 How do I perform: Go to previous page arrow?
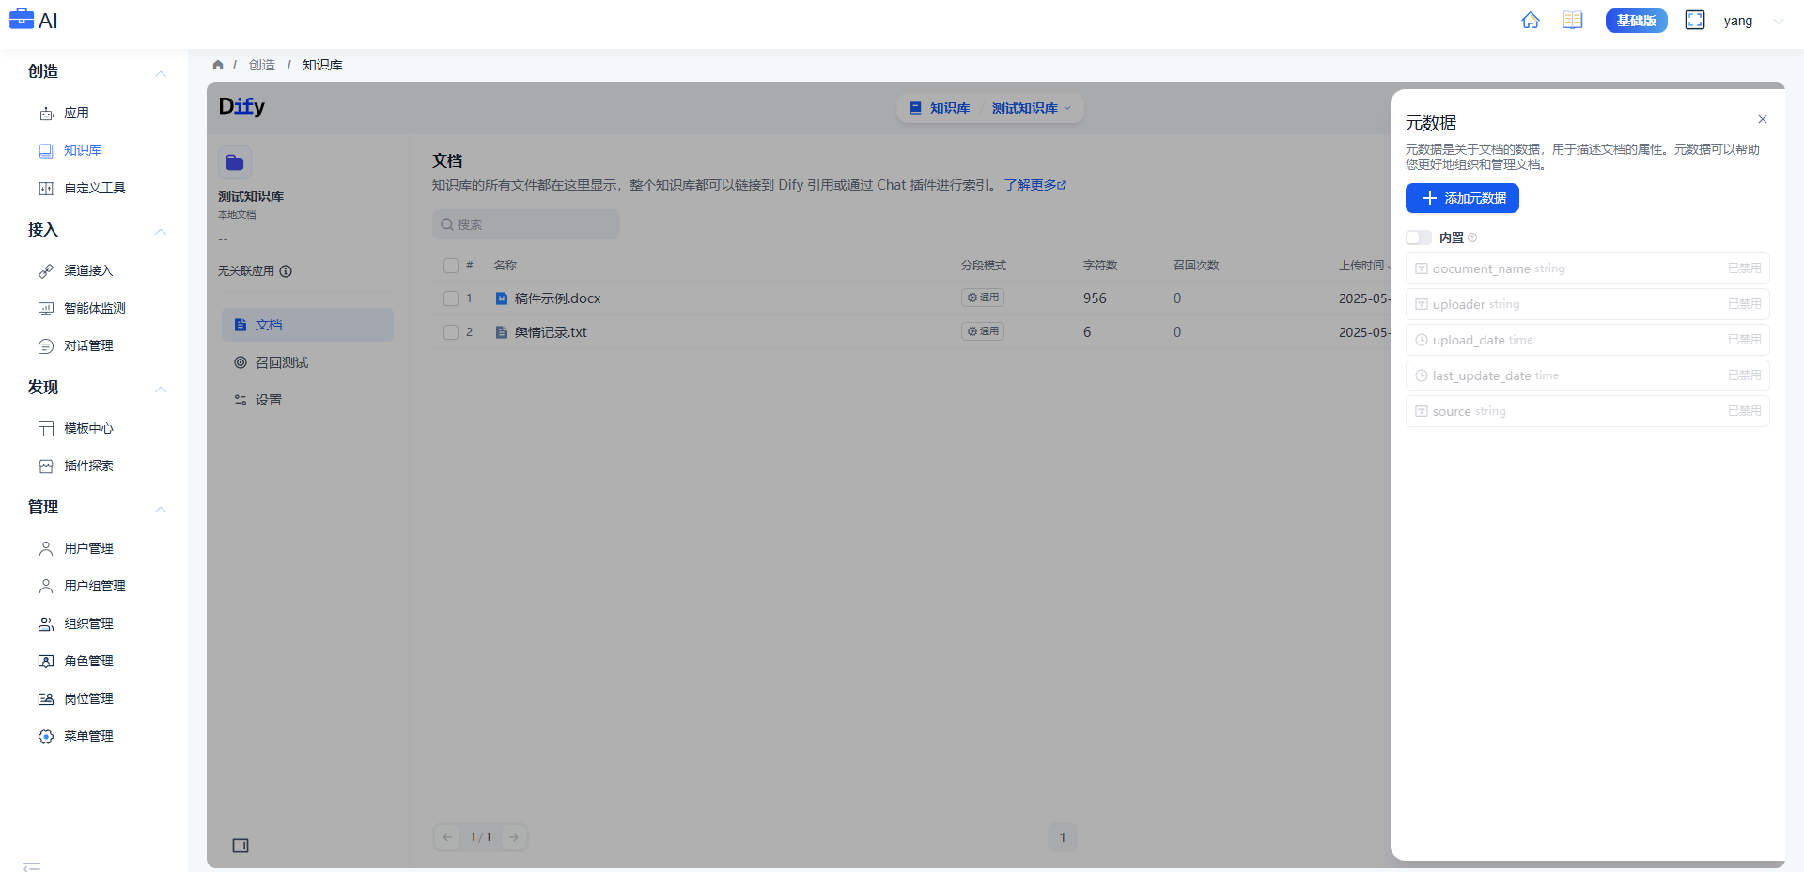coord(447,837)
